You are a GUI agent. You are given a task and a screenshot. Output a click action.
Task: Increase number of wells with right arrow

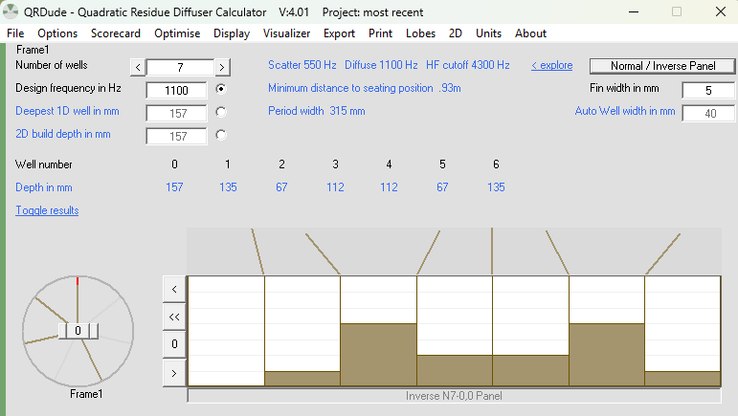222,67
